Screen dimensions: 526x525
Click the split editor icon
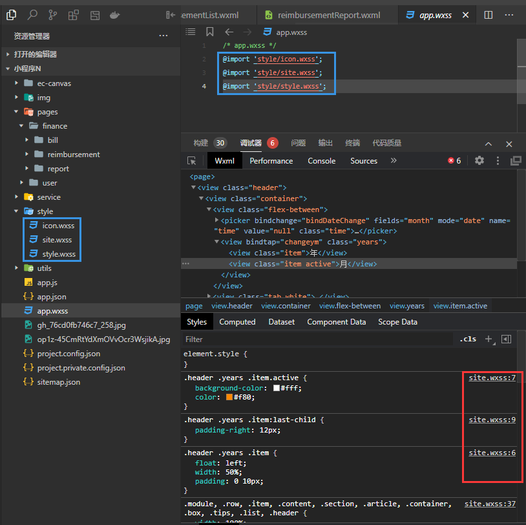point(489,15)
